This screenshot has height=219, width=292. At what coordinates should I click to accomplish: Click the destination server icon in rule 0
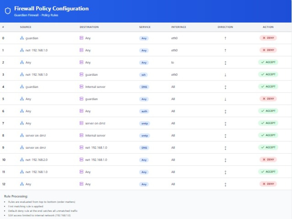coord(81,38)
